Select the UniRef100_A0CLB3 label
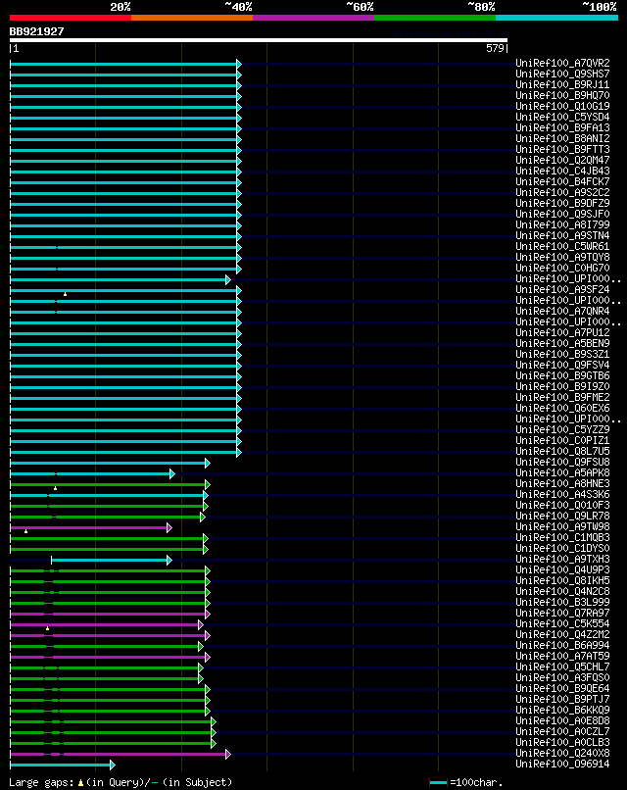This screenshot has height=790, width=627. 562,742
